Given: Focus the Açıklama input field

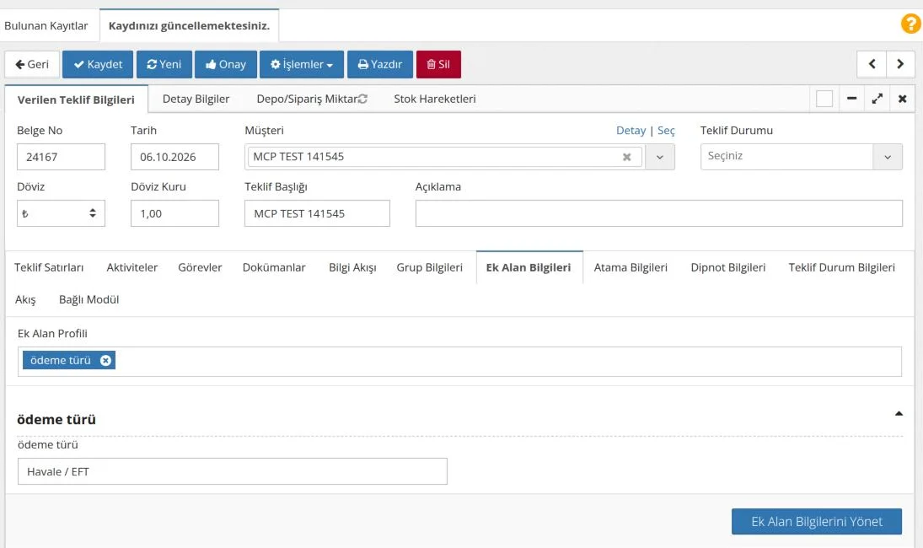Looking at the screenshot, I should (x=658, y=213).
